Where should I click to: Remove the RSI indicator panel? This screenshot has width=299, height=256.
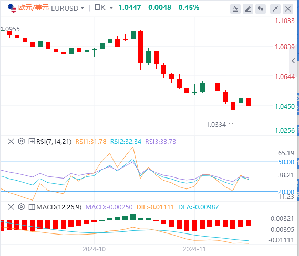pyautogui.click(x=11, y=141)
